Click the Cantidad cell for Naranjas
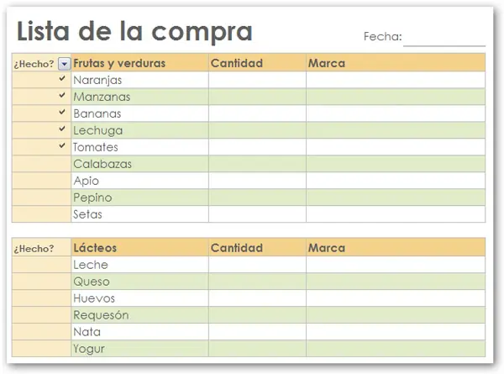 (258, 80)
